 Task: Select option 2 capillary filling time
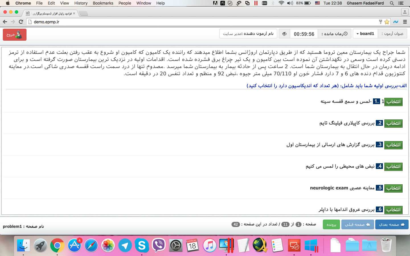pos(393,123)
